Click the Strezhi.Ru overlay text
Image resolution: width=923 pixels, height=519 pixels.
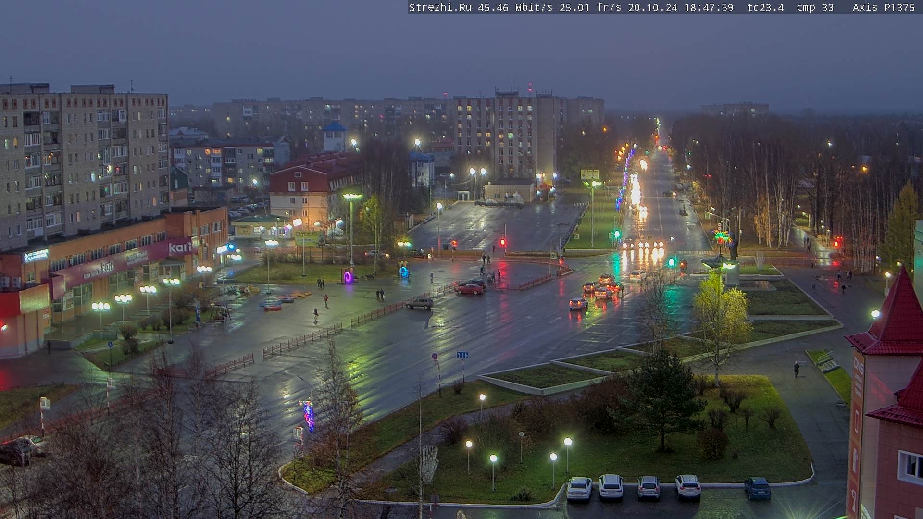(440, 7)
